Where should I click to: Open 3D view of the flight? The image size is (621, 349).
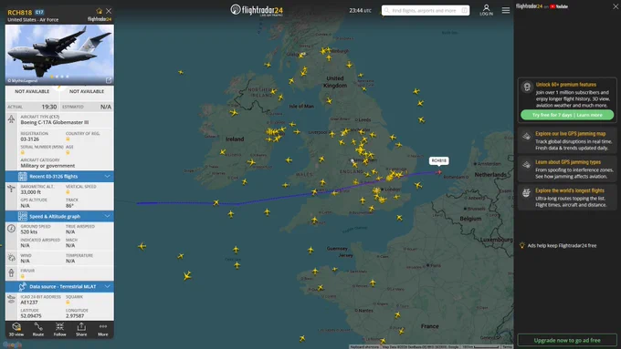click(16, 329)
